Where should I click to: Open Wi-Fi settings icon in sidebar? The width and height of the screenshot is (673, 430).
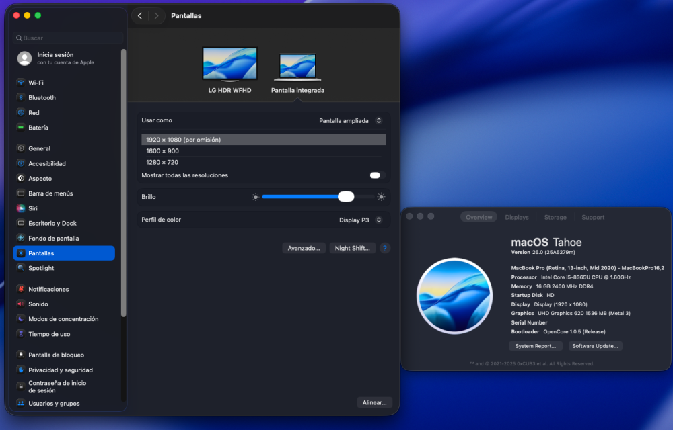coord(21,83)
